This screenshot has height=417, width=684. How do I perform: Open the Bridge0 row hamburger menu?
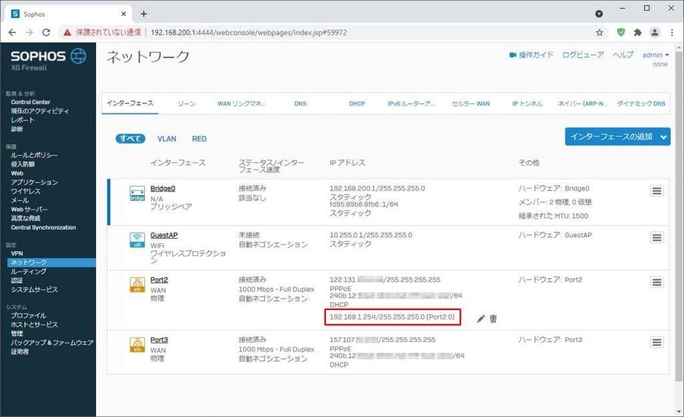[657, 191]
